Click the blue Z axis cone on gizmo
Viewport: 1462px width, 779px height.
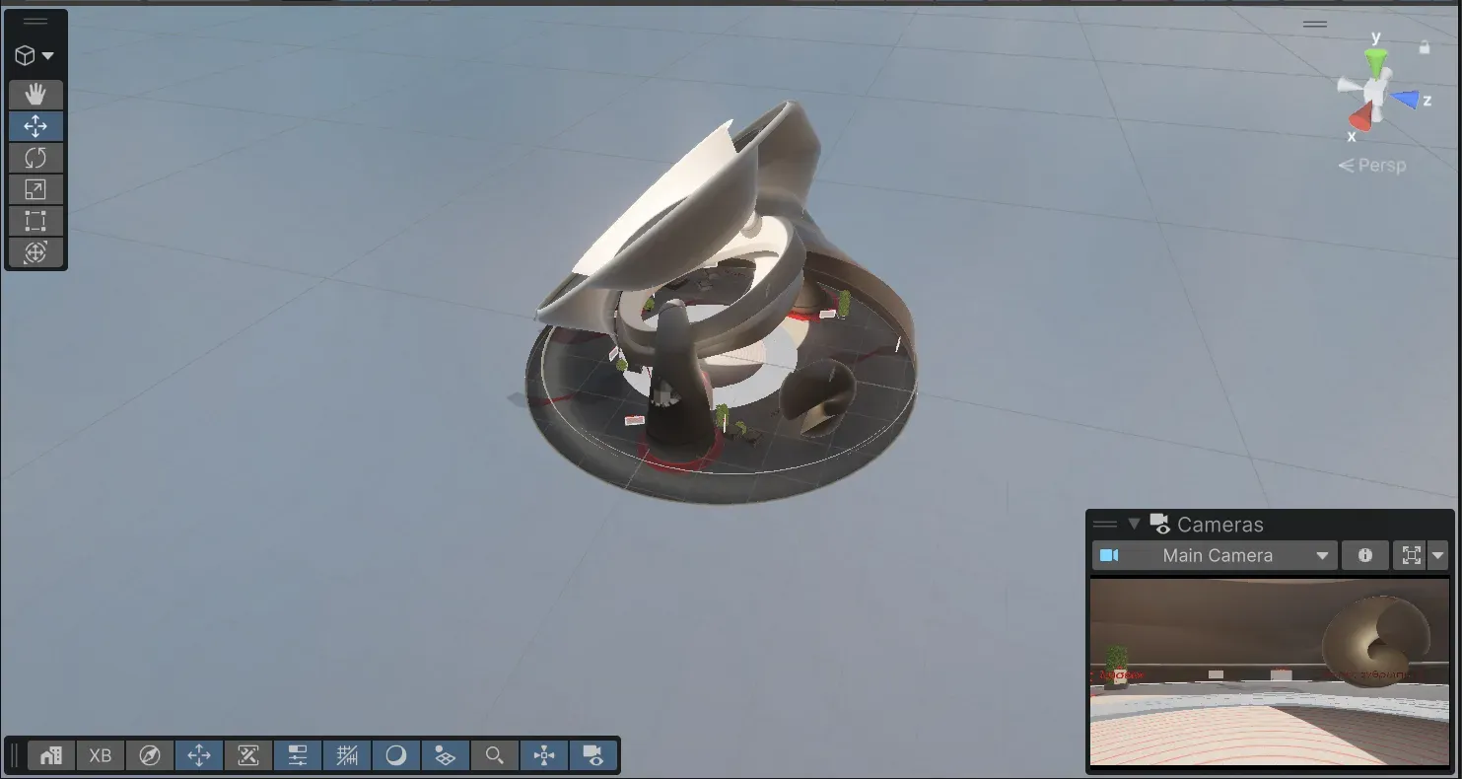point(1406,99)
